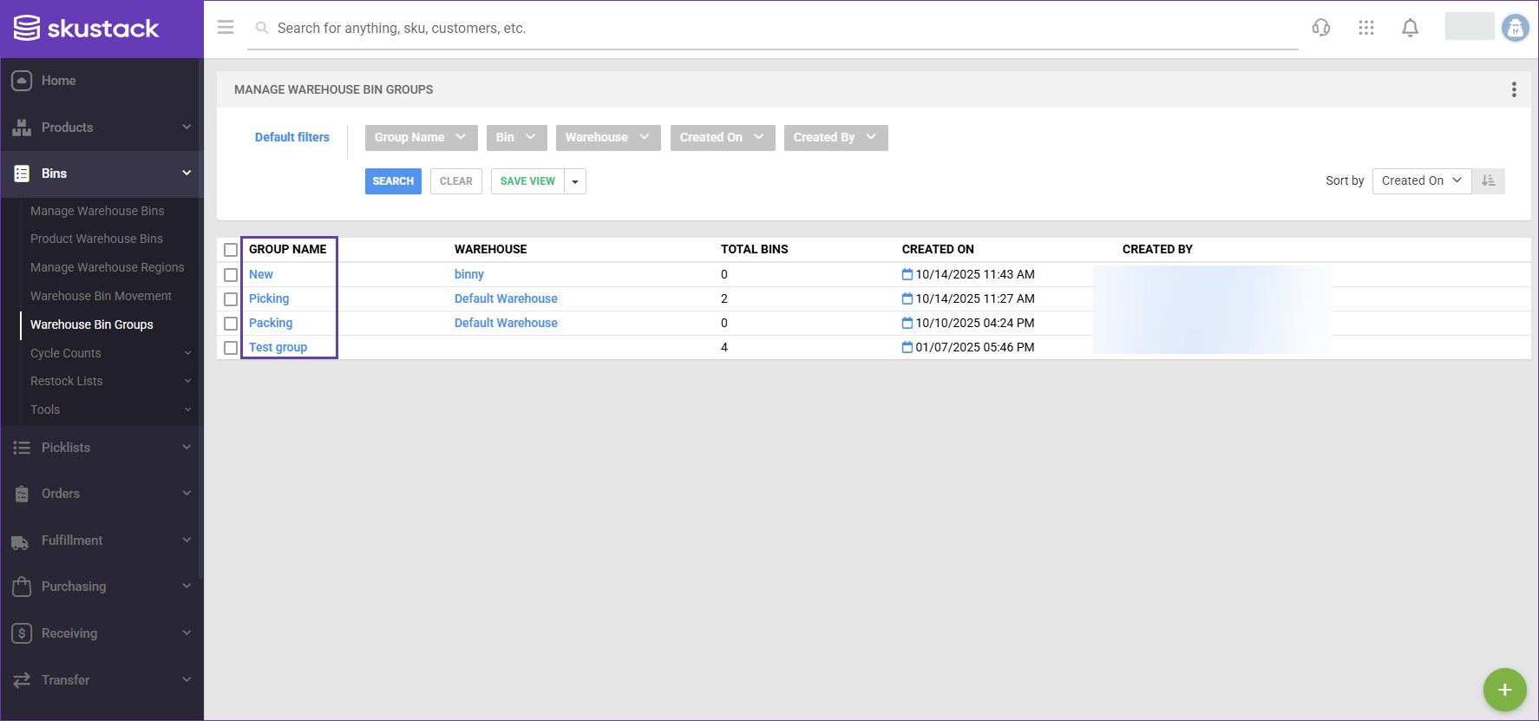This screenshot has height=721, width=1539.
Task: Tick the Test group row checkbox
Action: [x=231, y=348]
